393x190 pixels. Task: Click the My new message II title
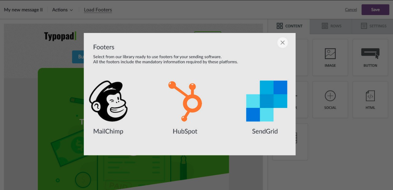click(23, 10)
